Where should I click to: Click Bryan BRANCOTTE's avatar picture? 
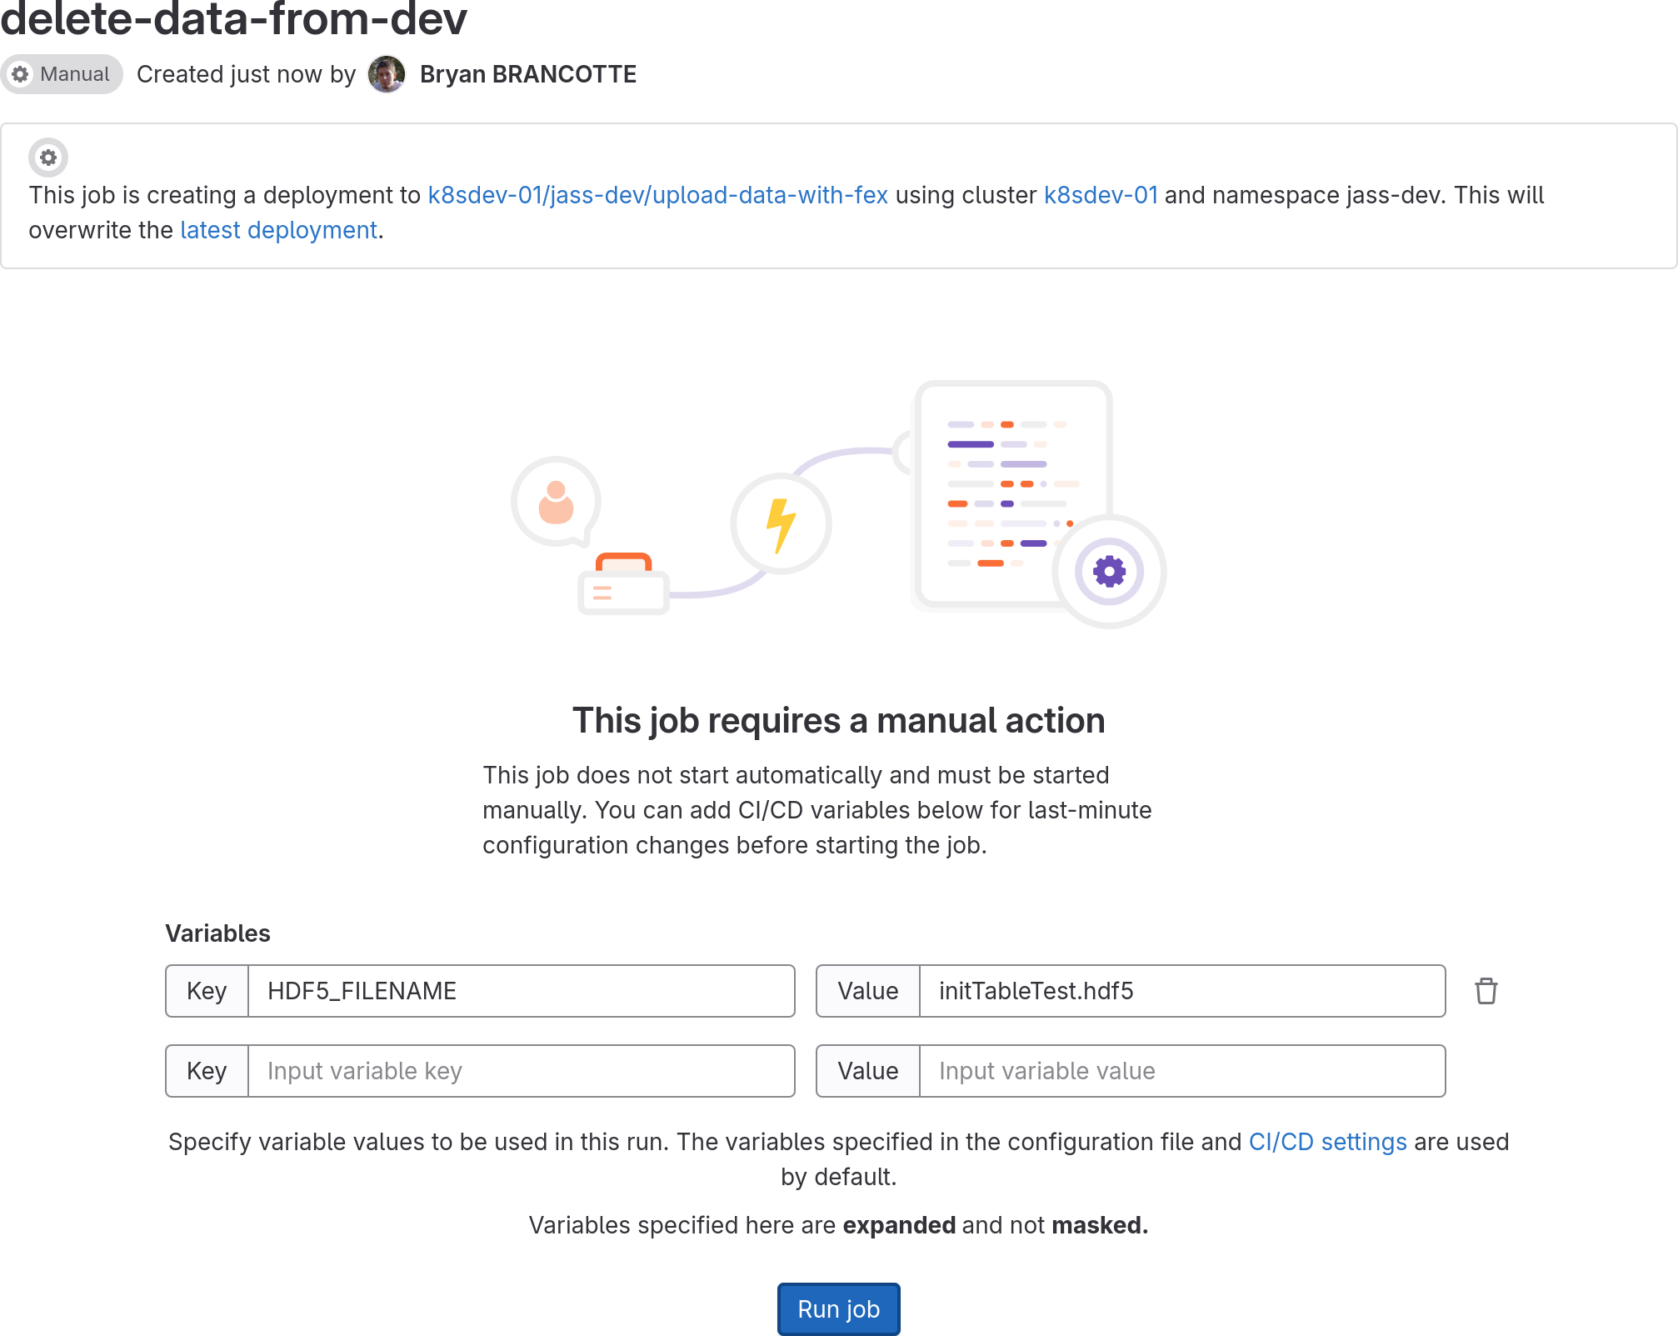tap(387, 74)
